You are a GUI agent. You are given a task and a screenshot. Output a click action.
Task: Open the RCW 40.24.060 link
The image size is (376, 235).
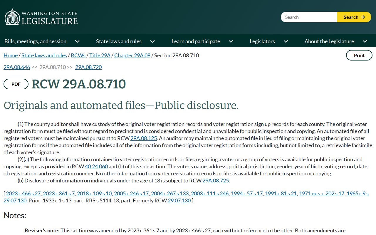96,166
